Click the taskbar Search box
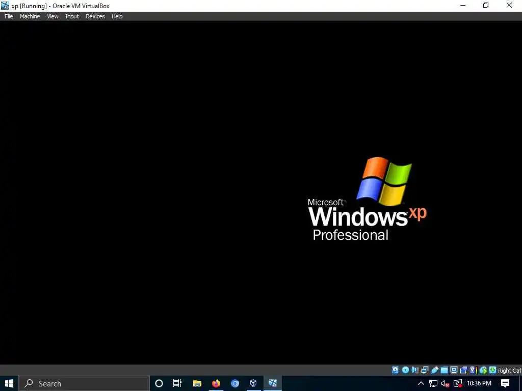 [84, 383]
